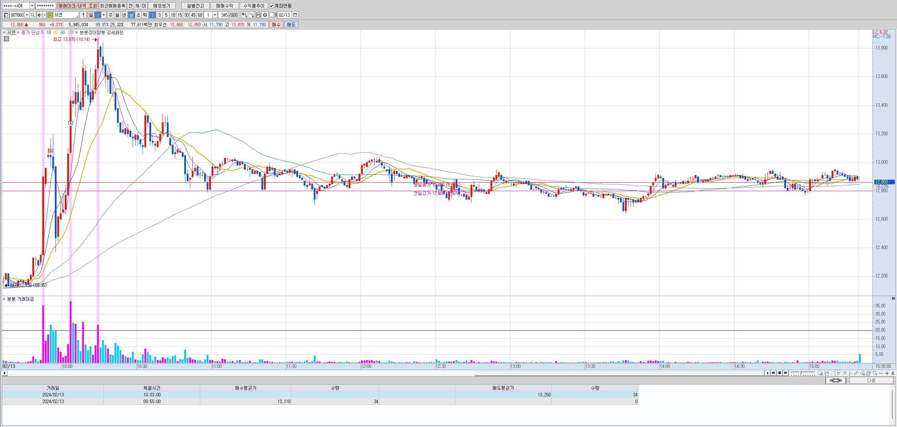Open the 일별잔고 tab
This screenshot has height=427, width=897.
click(x=195, y=6)
